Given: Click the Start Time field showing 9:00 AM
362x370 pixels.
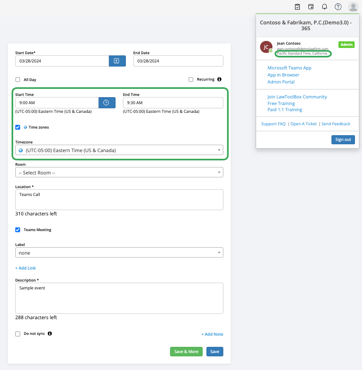Looking at the screenshot, I should pos(57,103).
